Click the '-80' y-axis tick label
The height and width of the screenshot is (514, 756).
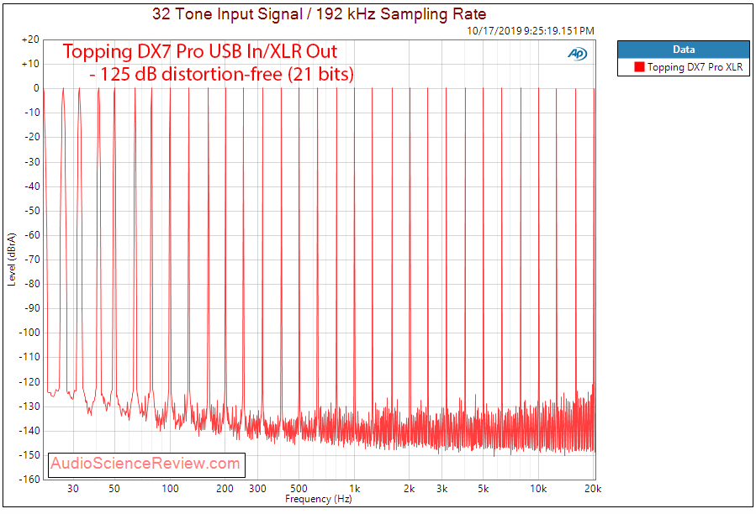tap(31, 284)
